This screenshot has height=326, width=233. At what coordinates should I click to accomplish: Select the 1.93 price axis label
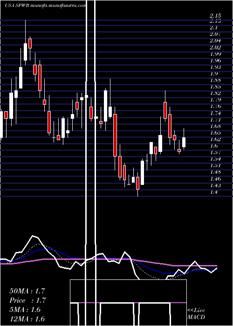coord(215,67)
